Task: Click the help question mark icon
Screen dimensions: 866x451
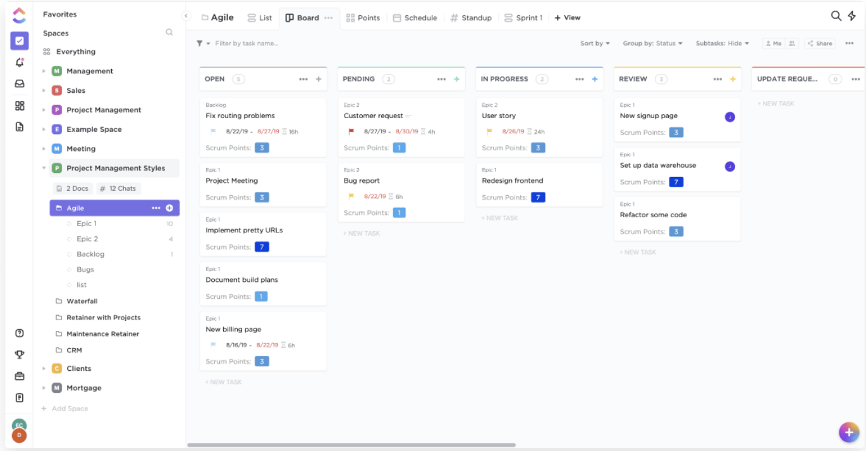Action: tap(19, 333)
